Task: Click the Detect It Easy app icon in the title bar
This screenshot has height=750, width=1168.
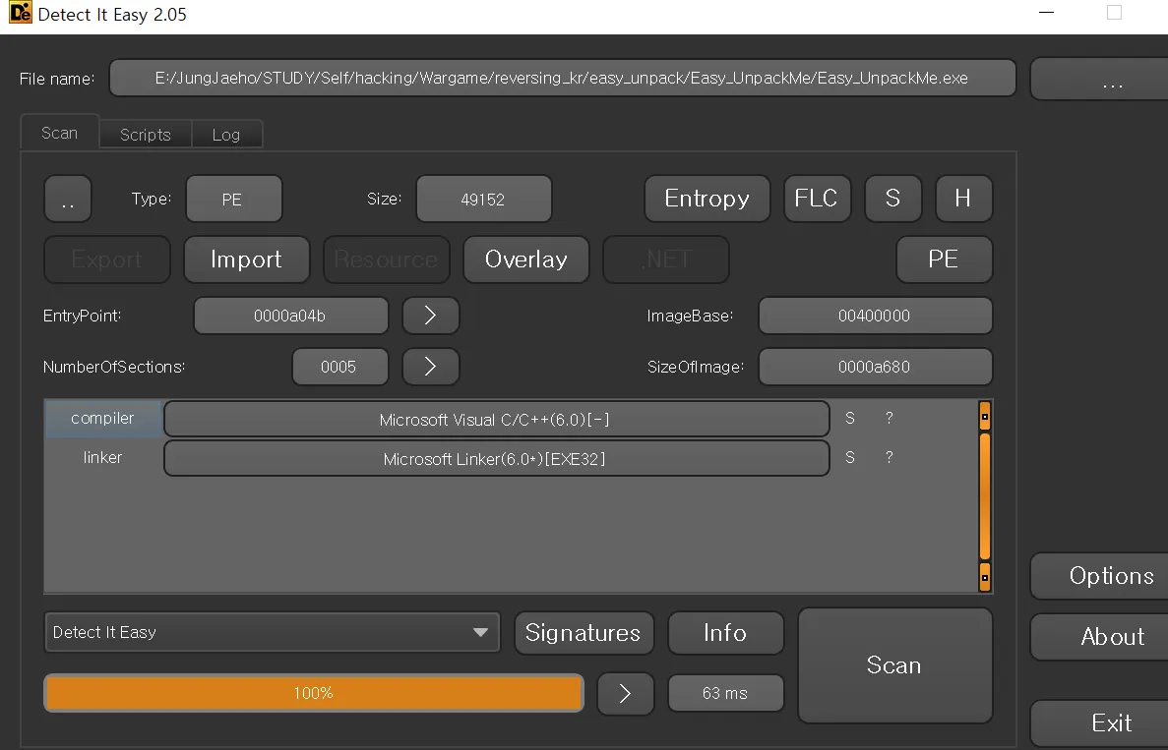Action: (x=20, y=12)
